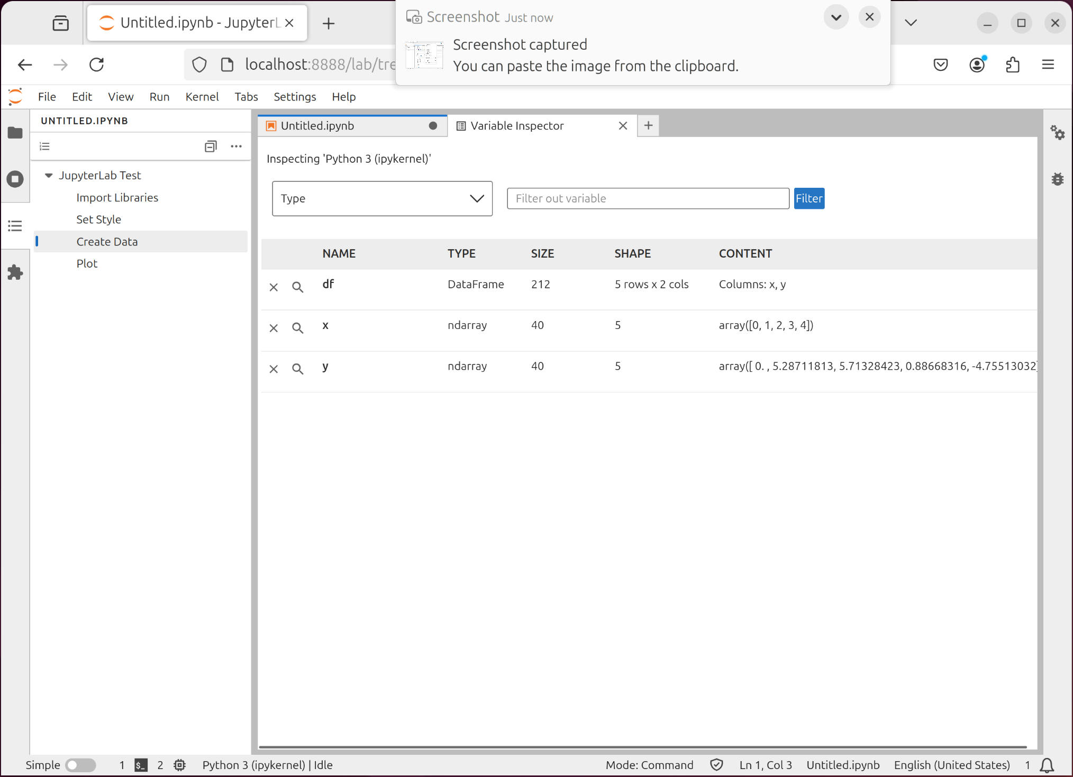Screen dimensions: 1073x777
Task: Open the Type dropdown in Variable Inspector
Action: (382, 198)
